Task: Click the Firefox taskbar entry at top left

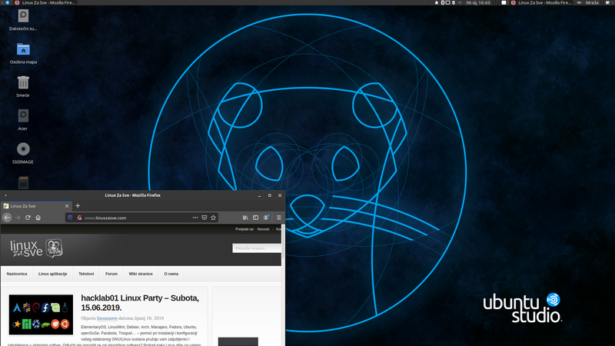Action: click(45, 3)
